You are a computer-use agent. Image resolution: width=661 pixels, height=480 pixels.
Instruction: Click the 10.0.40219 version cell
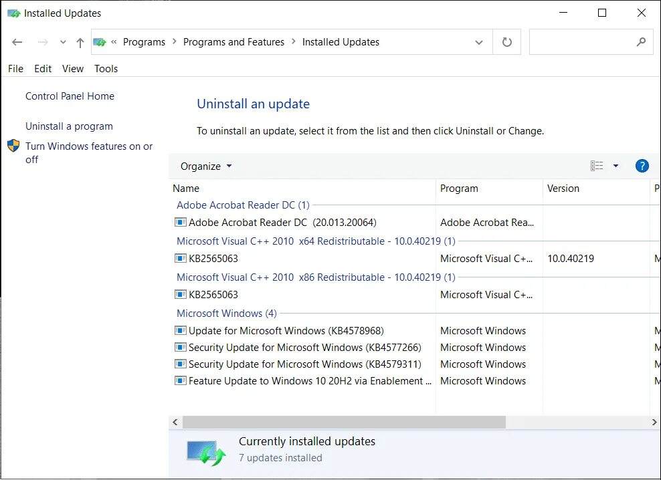571,259
